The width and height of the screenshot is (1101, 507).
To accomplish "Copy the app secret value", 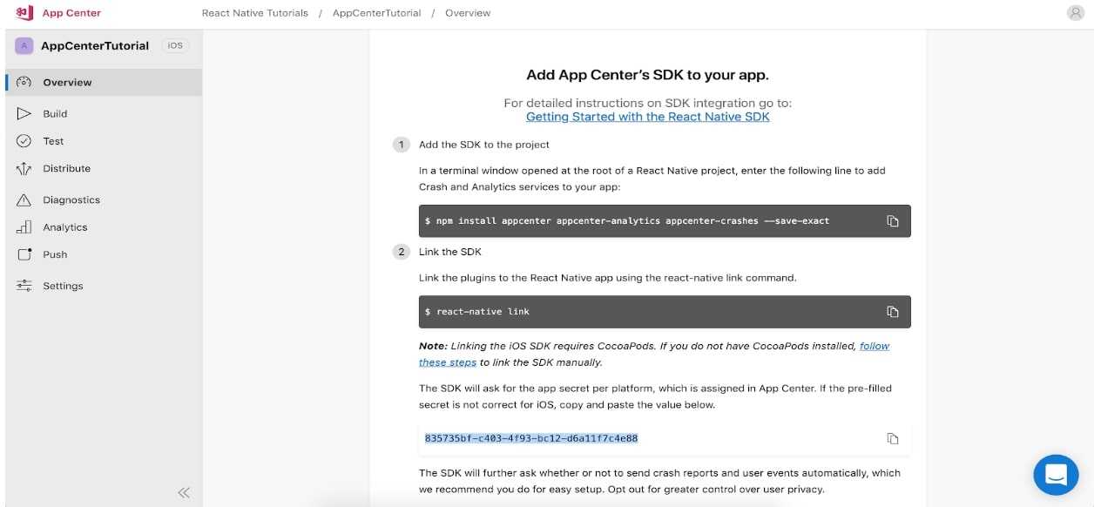I will point(893,438).
